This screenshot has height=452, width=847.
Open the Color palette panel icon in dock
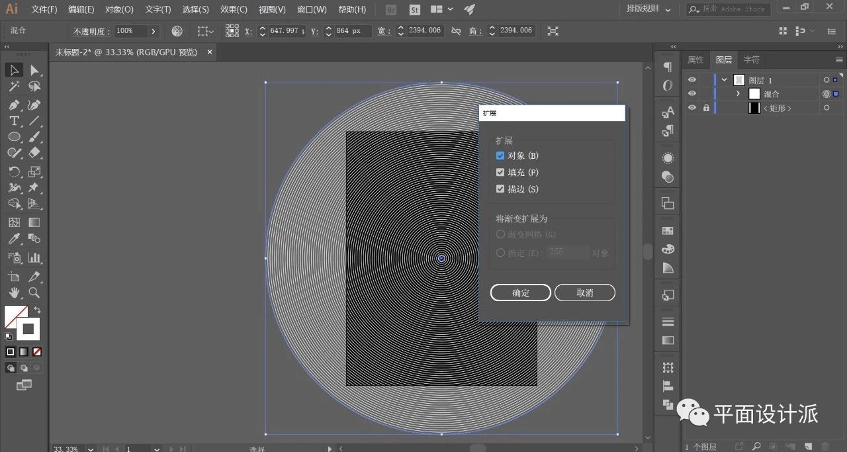(x=668, y=249)
